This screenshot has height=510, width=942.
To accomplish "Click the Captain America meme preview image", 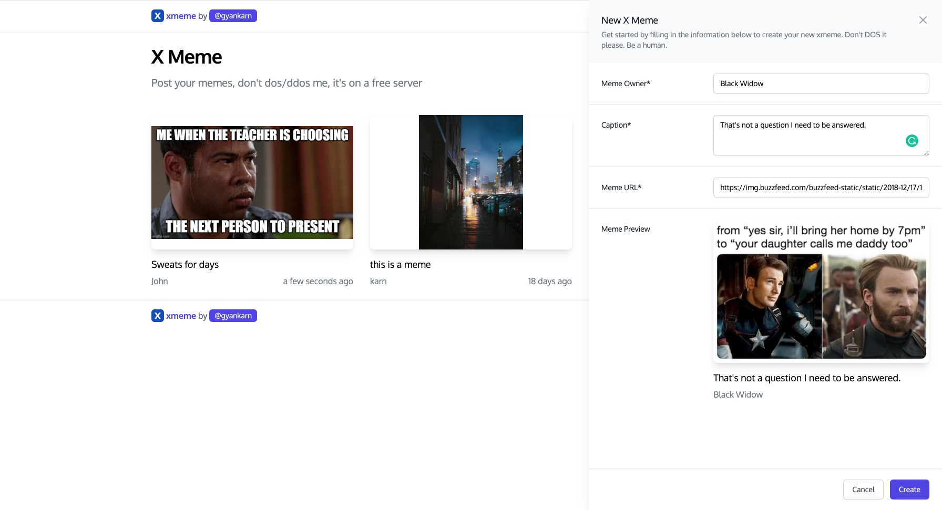I will click(821, 292).
